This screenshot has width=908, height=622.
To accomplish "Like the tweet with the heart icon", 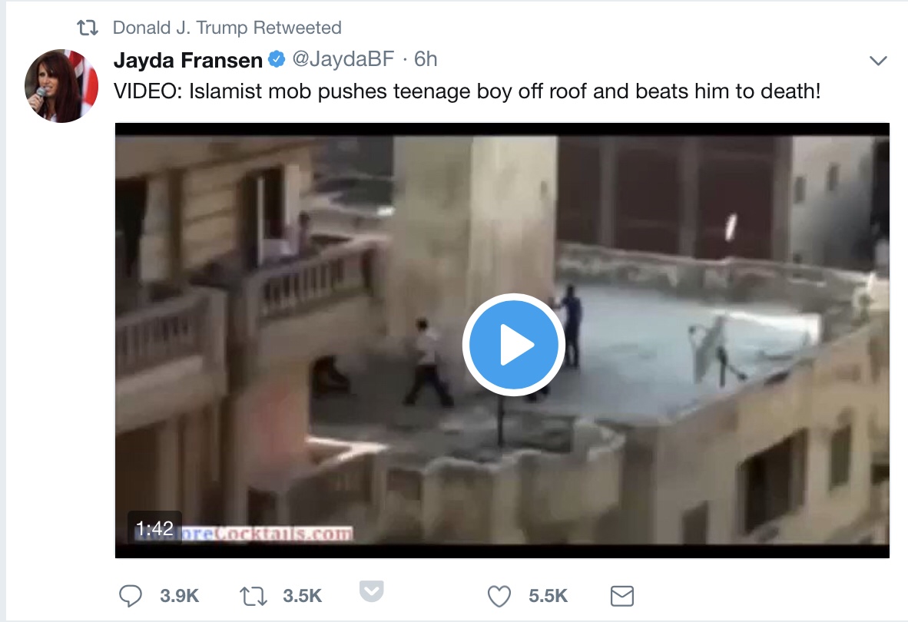I will pos(499,596).
